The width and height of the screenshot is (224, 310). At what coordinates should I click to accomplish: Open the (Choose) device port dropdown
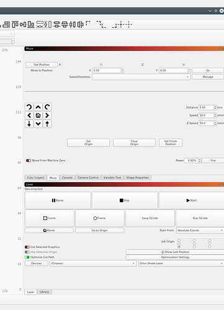pos(93,263)
